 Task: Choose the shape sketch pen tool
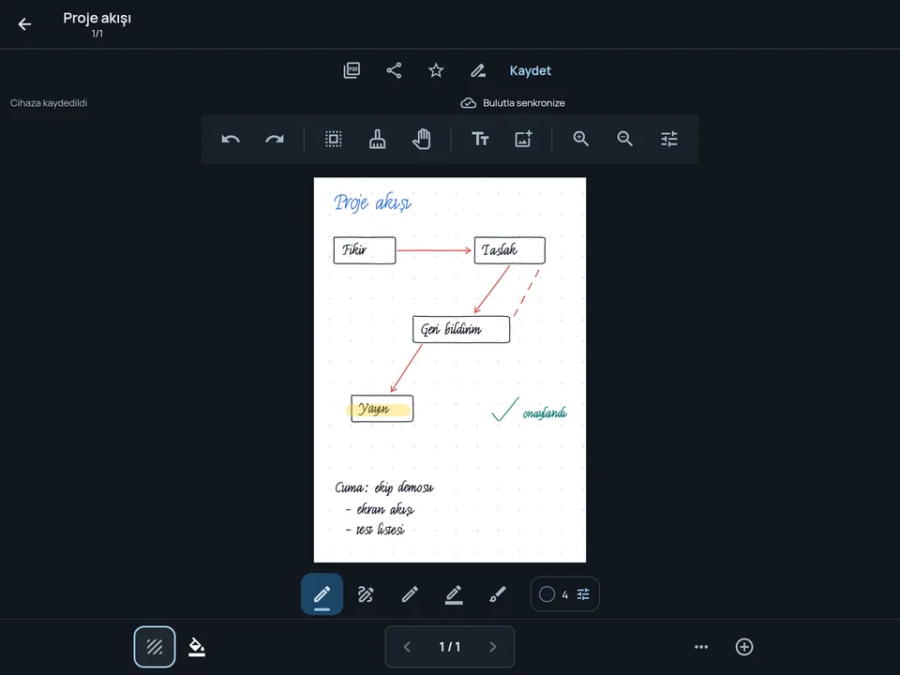[x=366, y=594]
